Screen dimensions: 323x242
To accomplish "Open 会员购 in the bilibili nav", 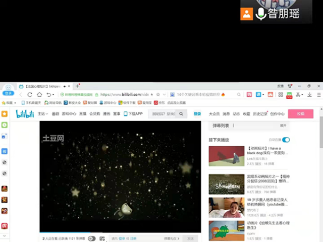I will pyautogui.click(x=94, y=114).
